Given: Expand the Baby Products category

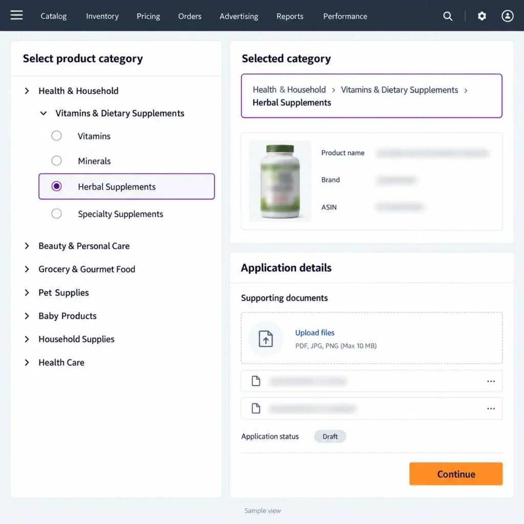Looking at the screenshot, I should click(27, 316).
